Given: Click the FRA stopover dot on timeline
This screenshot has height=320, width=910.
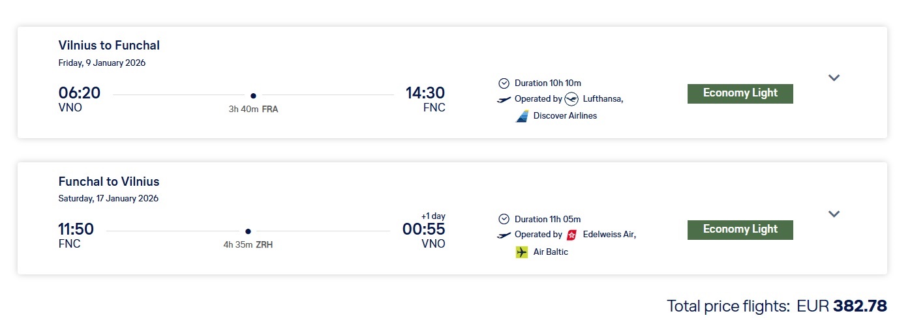Looking at the screenshot, I should click(253, 95).
